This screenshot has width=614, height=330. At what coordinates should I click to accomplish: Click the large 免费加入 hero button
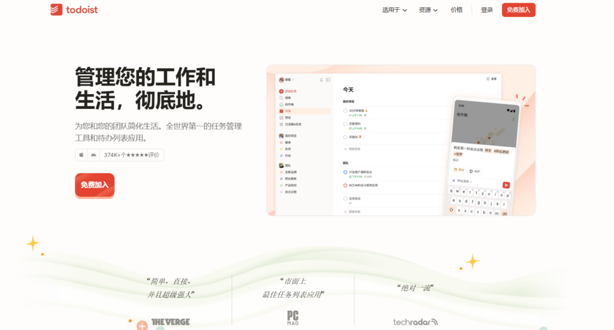point(95,185)
